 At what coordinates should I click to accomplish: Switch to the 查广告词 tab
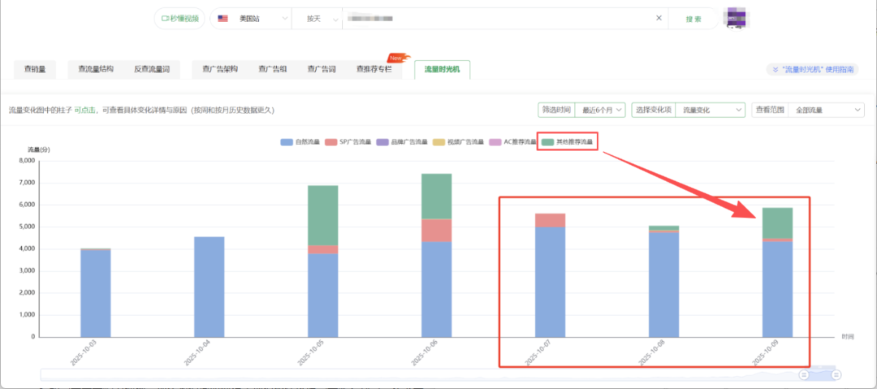(x=321, y=69)
